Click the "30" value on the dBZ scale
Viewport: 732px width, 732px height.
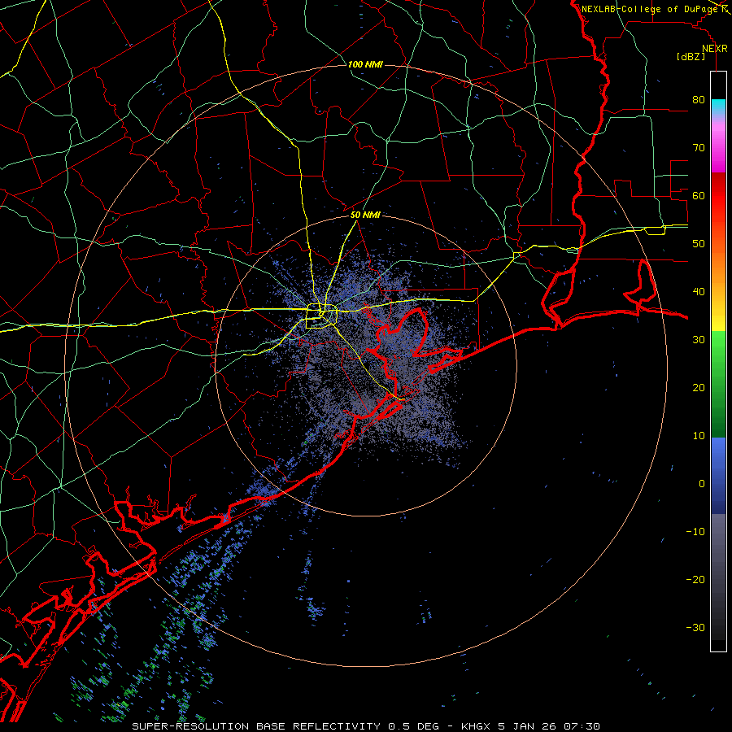pos(699,339)
